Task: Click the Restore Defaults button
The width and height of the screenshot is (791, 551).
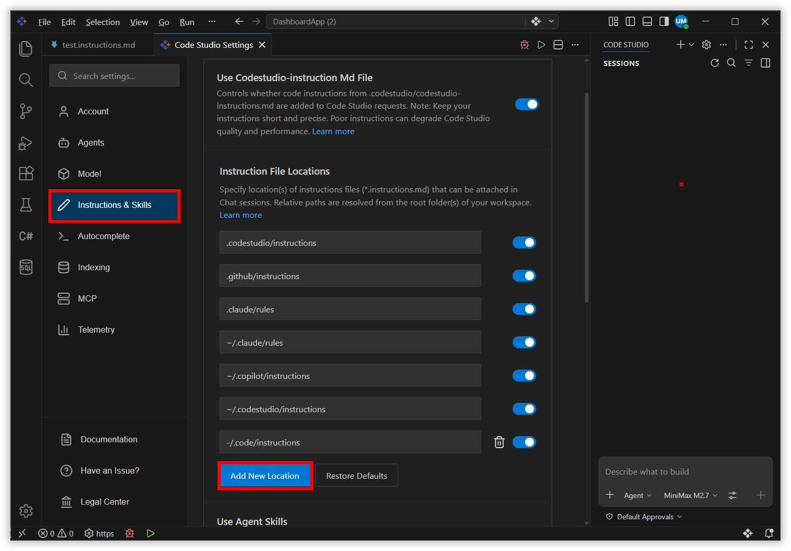Action: 356,476
